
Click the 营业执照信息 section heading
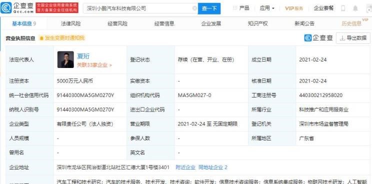(x=20, y=38)
